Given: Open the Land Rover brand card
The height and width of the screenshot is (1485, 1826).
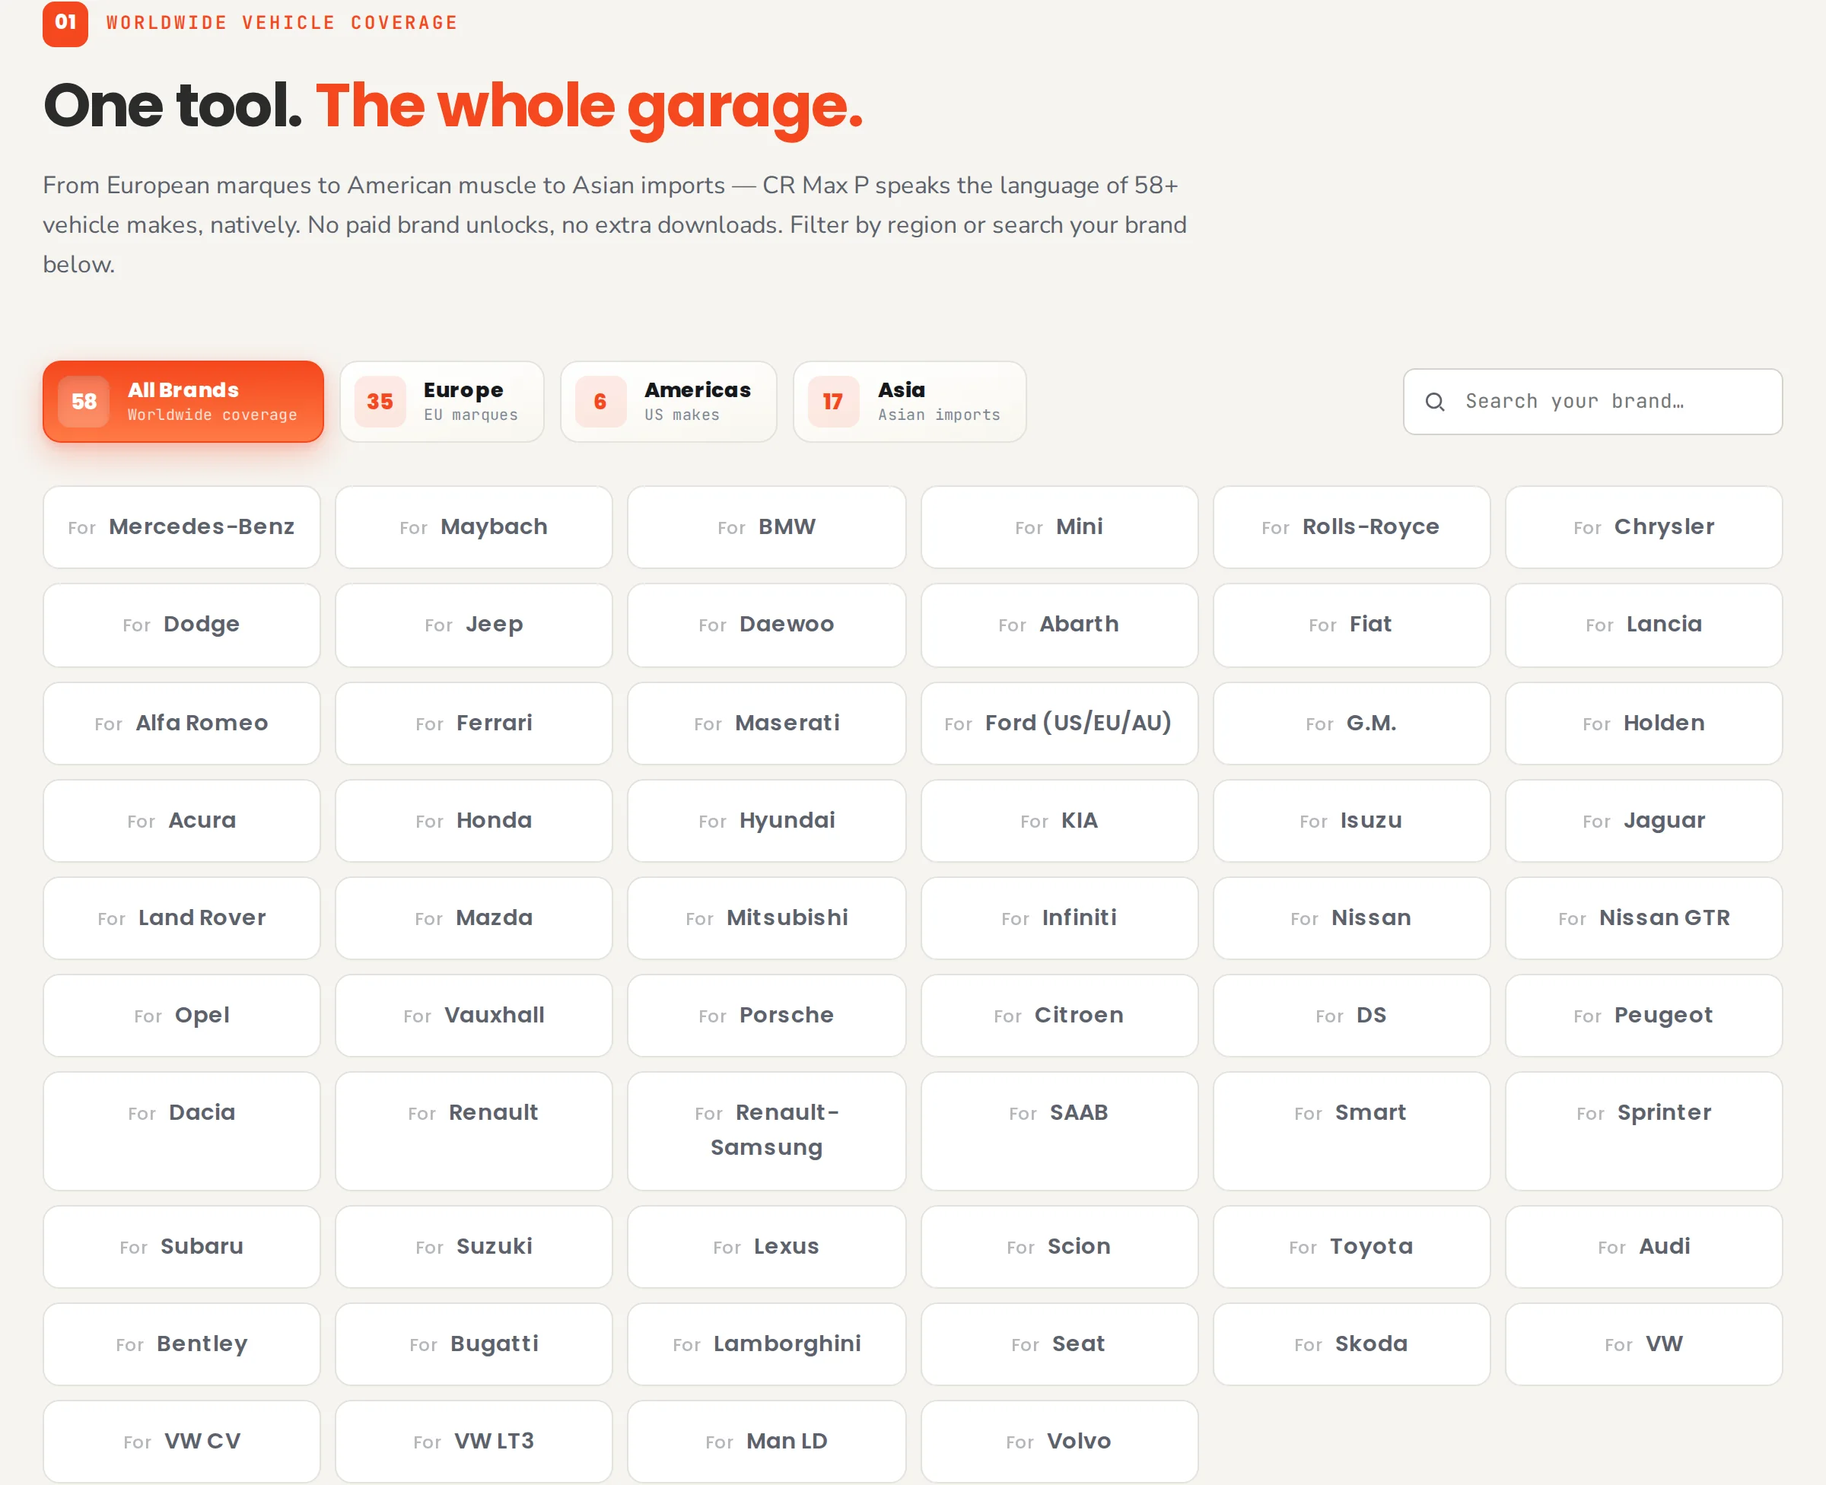Looking at the screenshot, I should (x=181, y=918).
